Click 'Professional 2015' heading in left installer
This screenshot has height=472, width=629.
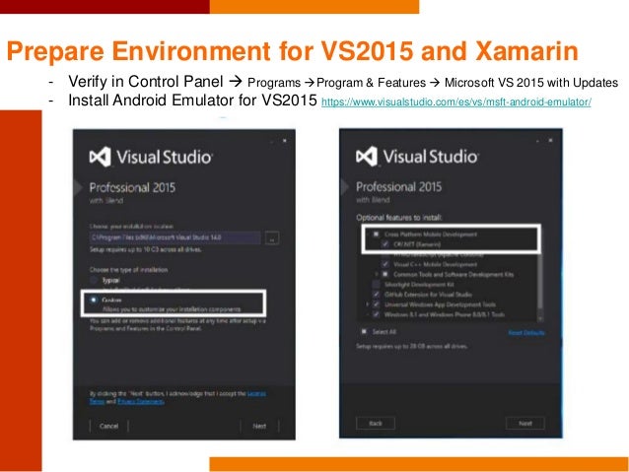(132, 187)
